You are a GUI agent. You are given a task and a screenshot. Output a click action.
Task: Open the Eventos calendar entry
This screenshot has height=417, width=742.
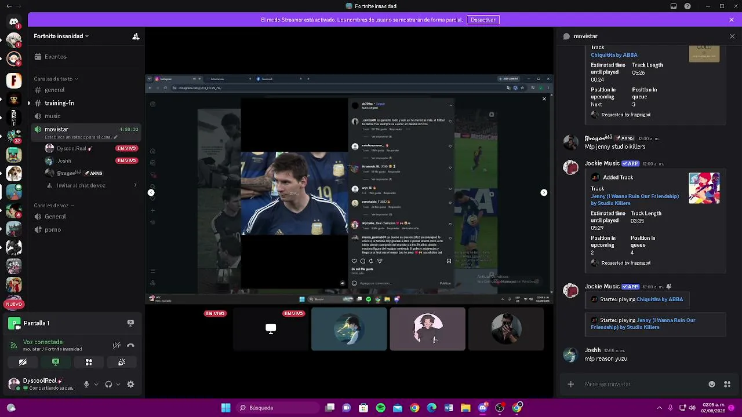(55, 57)
